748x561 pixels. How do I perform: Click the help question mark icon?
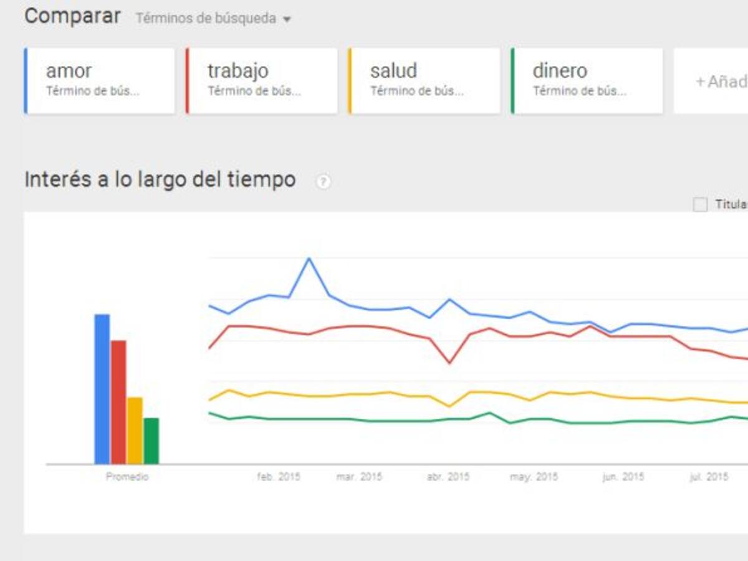click(323, 182)
